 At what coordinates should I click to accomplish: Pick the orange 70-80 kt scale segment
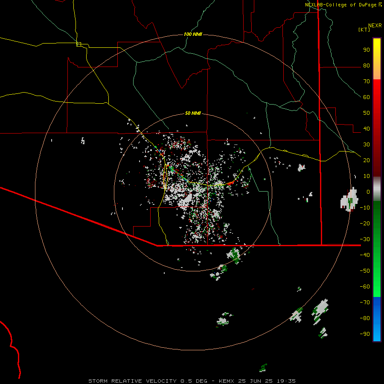click(377, 73)
